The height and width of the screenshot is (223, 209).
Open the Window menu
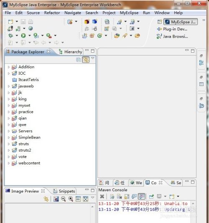pyautogui.click(x=162, y=13)
